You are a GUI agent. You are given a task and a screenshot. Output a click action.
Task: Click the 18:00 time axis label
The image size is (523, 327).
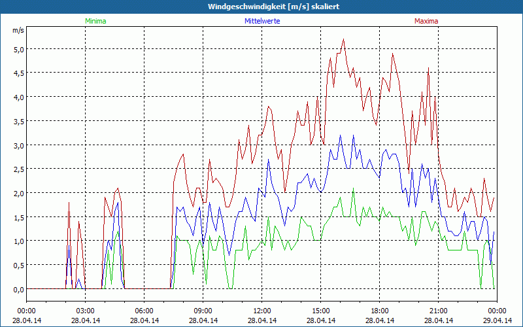pos(380,311)
